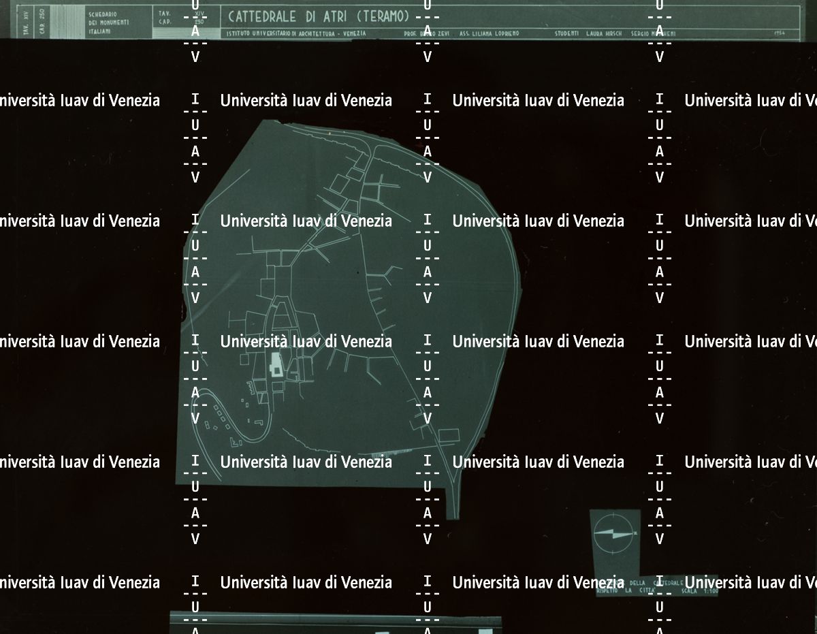Click the title 'CATTEDRALE DI ATRI (TERAMO)'
The width and height of the screenshot is (817, 634).
[x=319, y=16]
